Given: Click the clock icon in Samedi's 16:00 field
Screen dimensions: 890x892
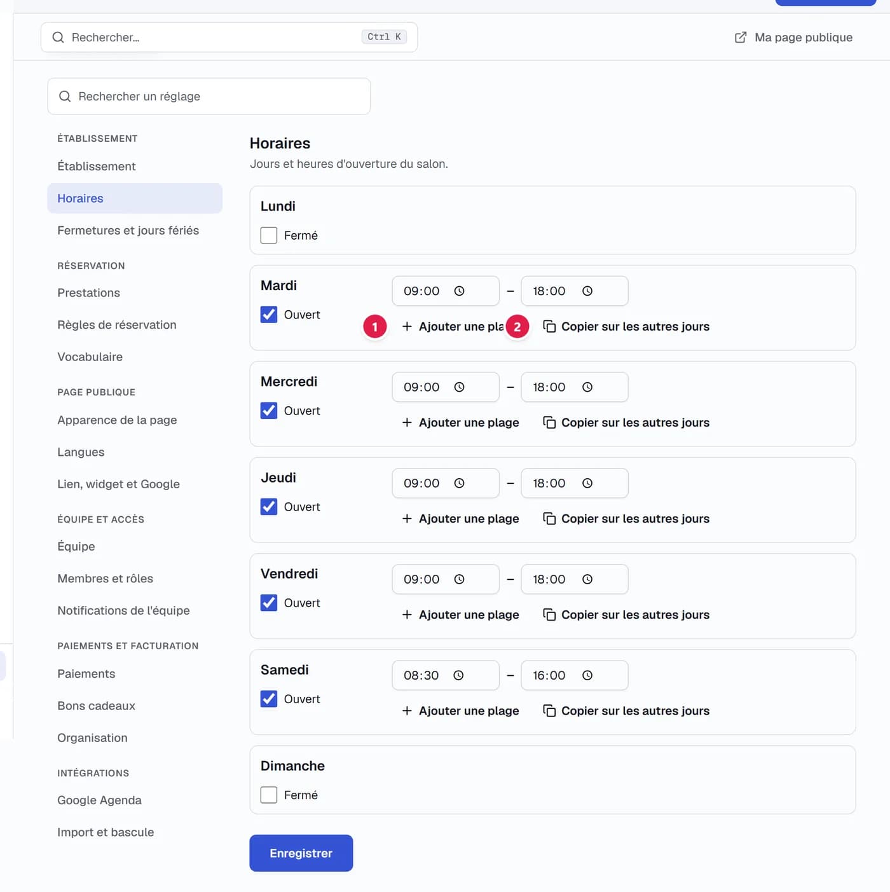Looking at the screenshot, I should click(x=587, y=675).
